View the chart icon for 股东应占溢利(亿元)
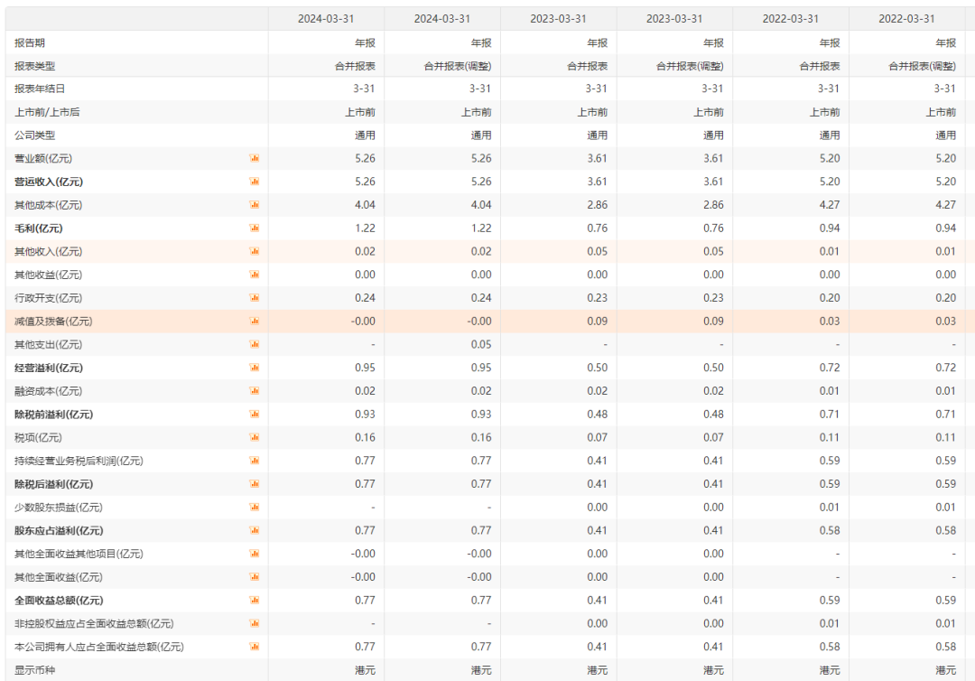The image size is (975, 681). pos(255,531)
